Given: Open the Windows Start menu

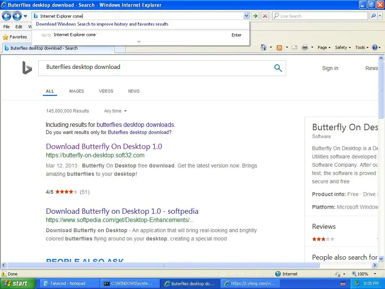Looking at the screenshot, I should point(18,284).
